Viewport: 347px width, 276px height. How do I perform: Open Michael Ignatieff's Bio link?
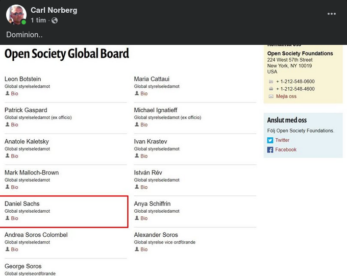click(x=144, y=125)
